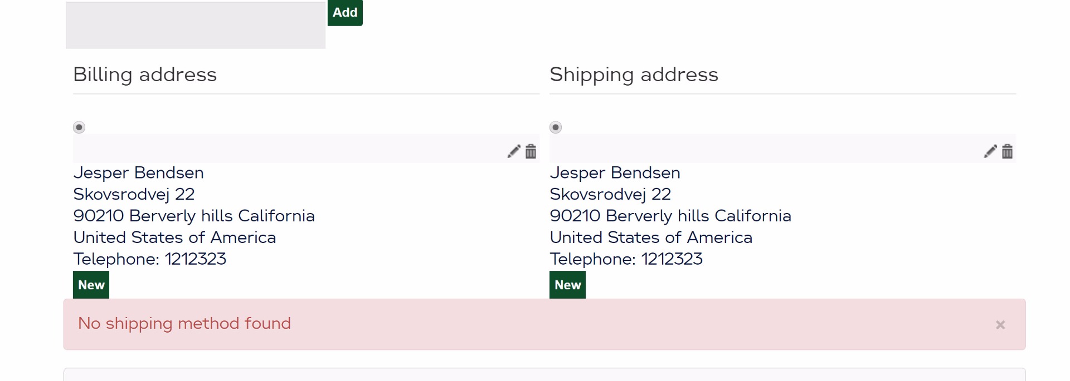Click the Billing address heading
The width and height of the screenshot is (1070, 381).
(145, 75)
